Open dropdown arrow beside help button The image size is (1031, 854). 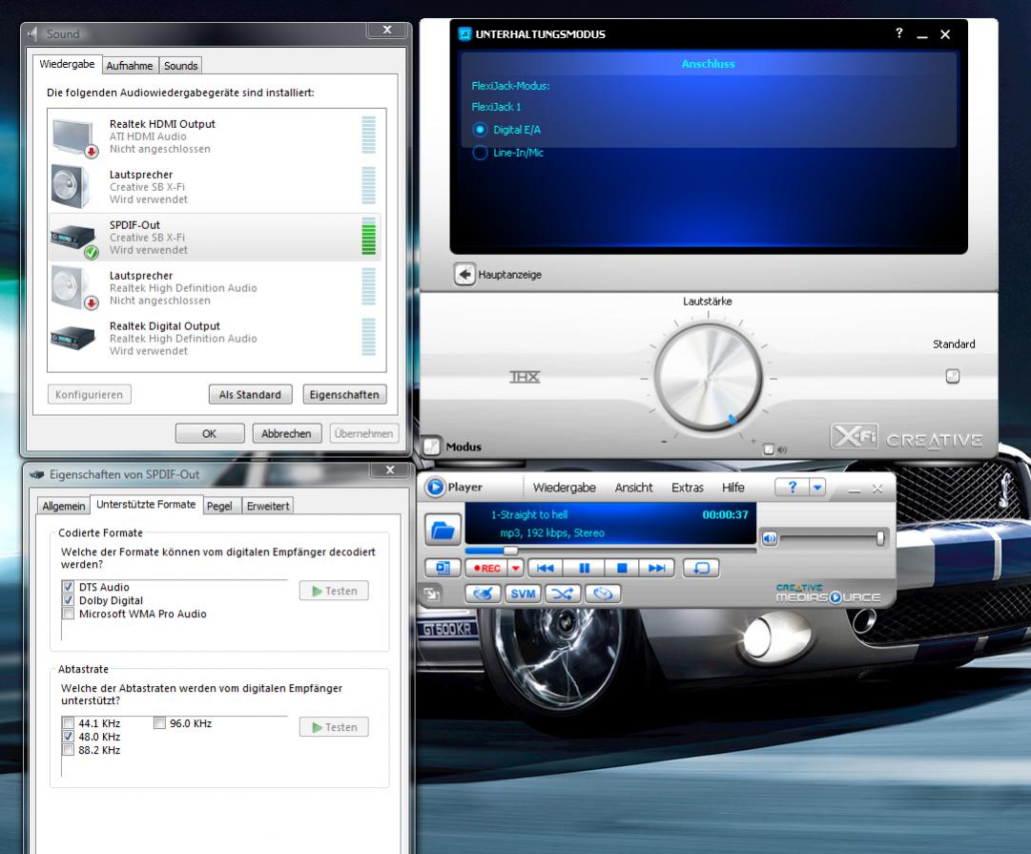pyautogui.click(x=817, y=487)
